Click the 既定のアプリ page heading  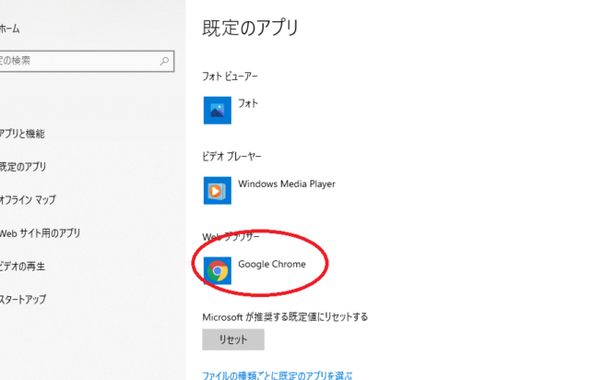(250, 28)
